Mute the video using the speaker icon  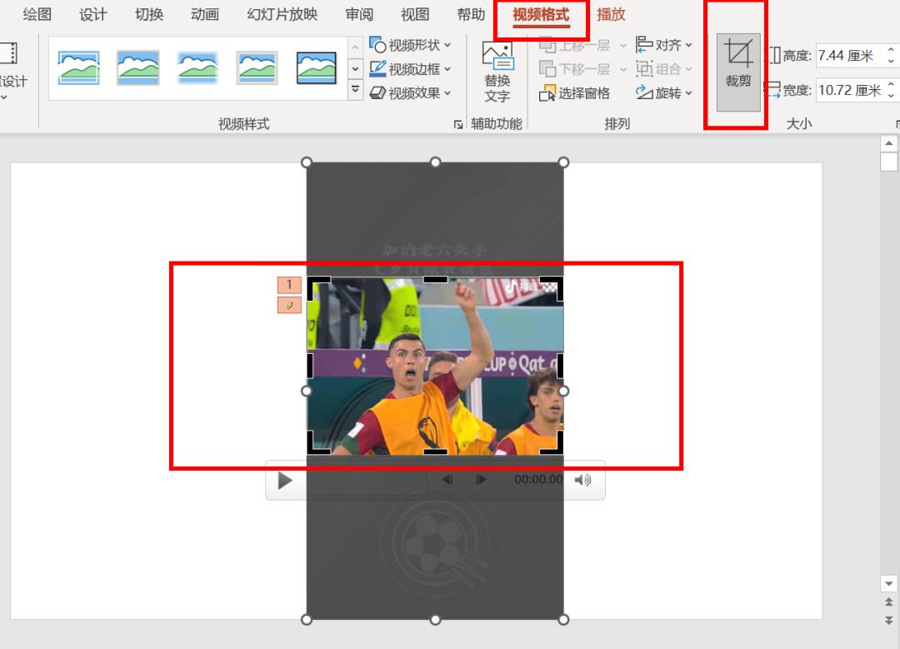(582, 480)
